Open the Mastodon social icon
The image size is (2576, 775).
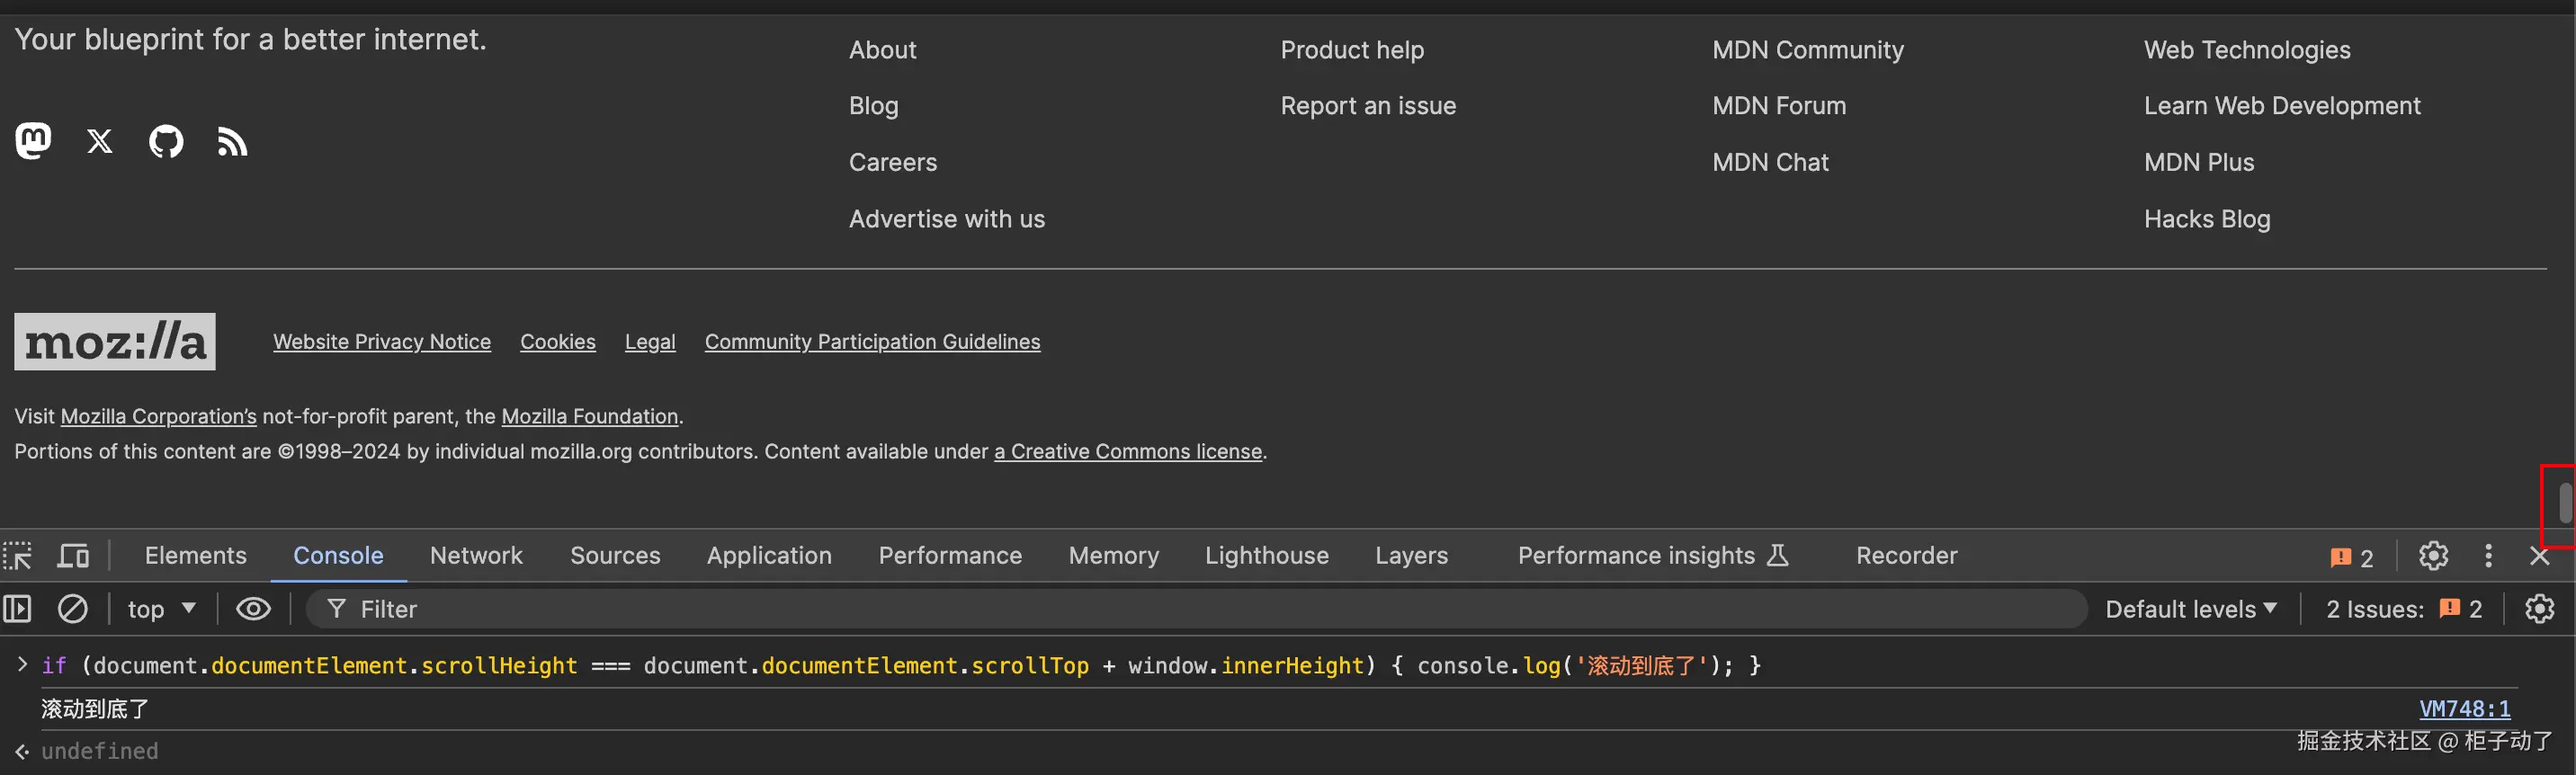(33, 141)
